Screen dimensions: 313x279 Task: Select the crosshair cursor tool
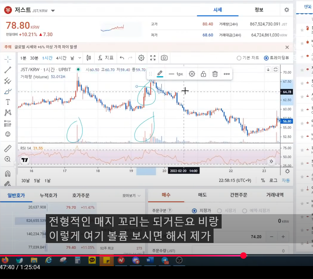[8, 59]
